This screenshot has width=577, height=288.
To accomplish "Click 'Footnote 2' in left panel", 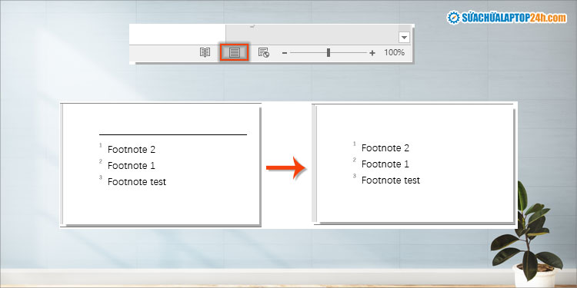I will point(132,150).
